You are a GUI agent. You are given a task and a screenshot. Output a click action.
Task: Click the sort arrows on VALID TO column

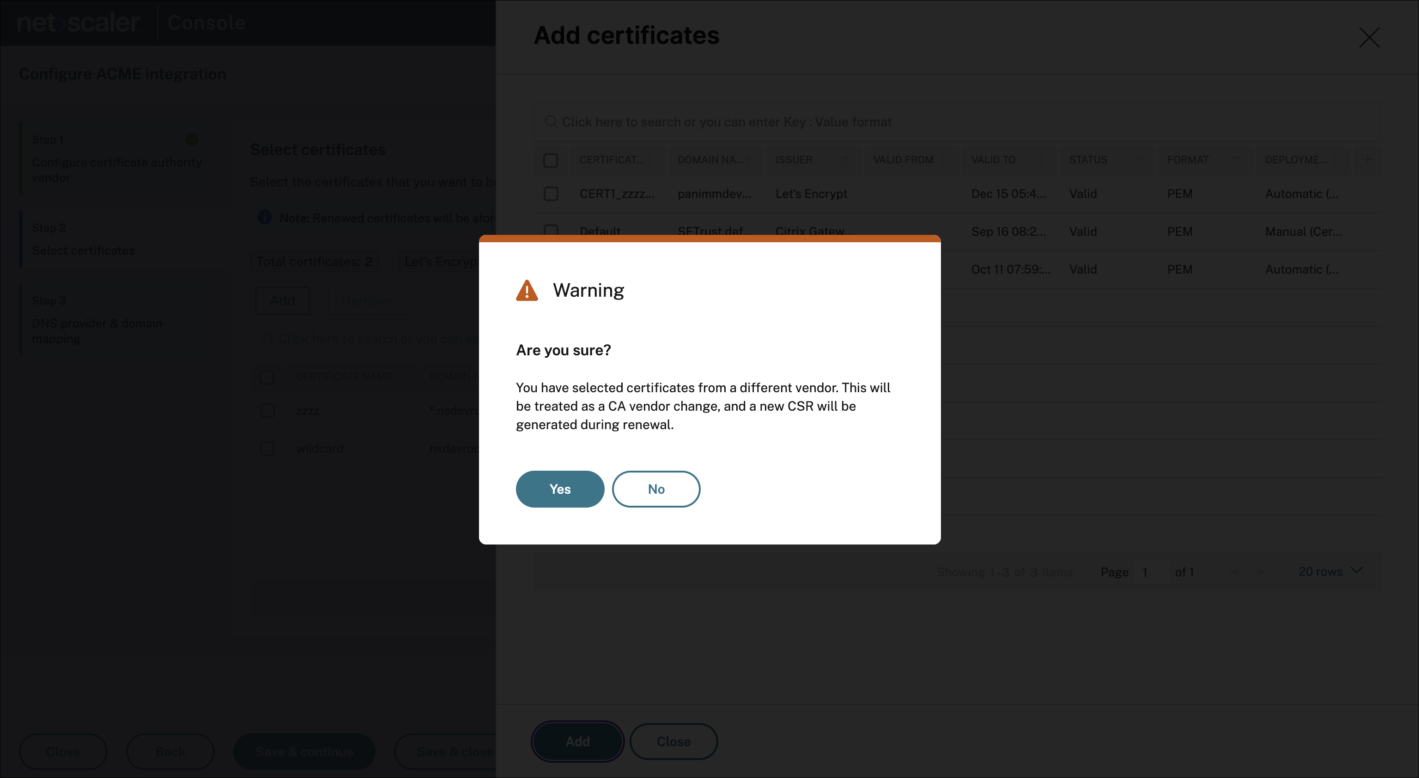1041,160
